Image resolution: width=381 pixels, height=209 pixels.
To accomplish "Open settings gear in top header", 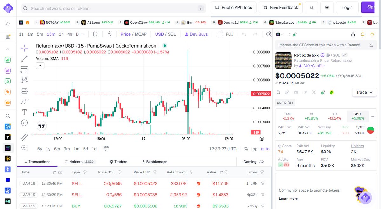I will [327, 7].
